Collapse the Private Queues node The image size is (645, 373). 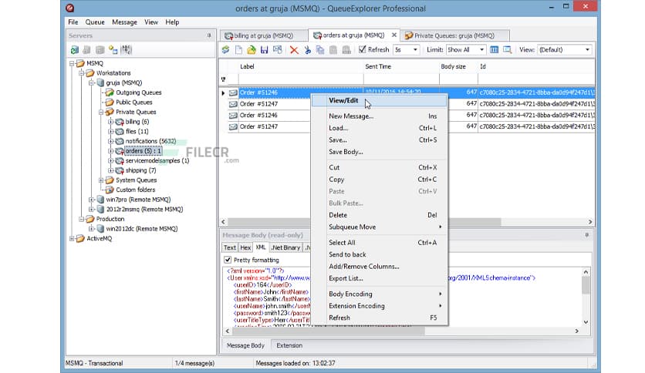tap(101, 112)
